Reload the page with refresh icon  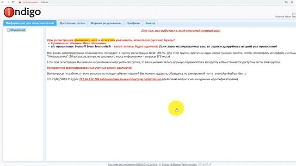13,2
